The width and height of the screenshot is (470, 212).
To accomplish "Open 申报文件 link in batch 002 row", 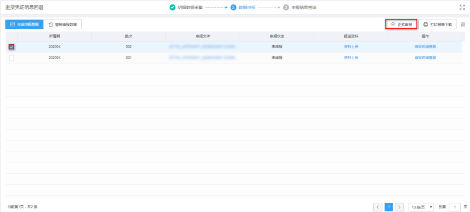I will click(202, 47).
